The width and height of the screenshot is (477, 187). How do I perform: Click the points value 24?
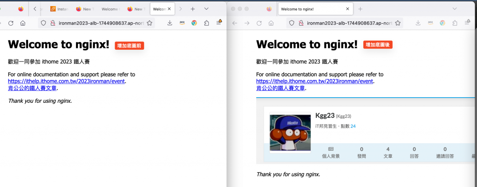coord(353,126)
